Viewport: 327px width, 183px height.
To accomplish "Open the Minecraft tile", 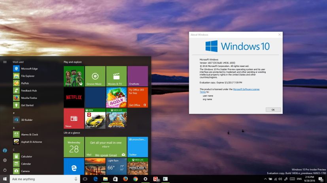I will click(x=138, y=166).
